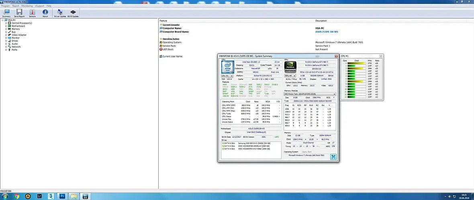
Task: Open Lightroom from the taskbar
Action: 39,196
